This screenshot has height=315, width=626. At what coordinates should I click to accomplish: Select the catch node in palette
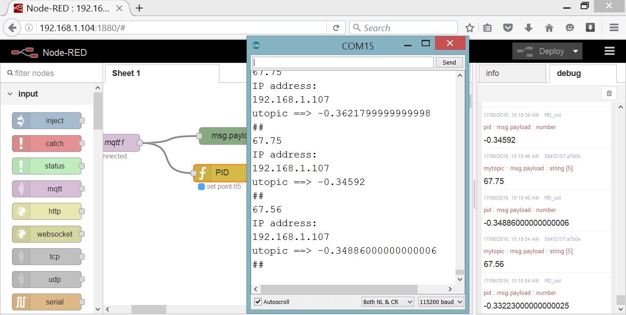(47, 143)
